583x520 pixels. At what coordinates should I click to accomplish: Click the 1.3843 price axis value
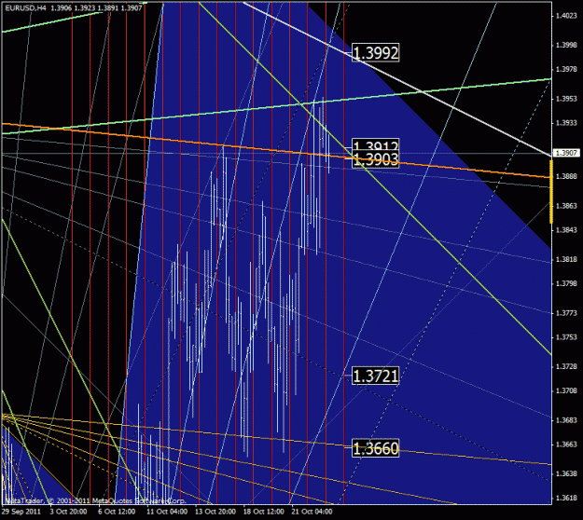566,230
